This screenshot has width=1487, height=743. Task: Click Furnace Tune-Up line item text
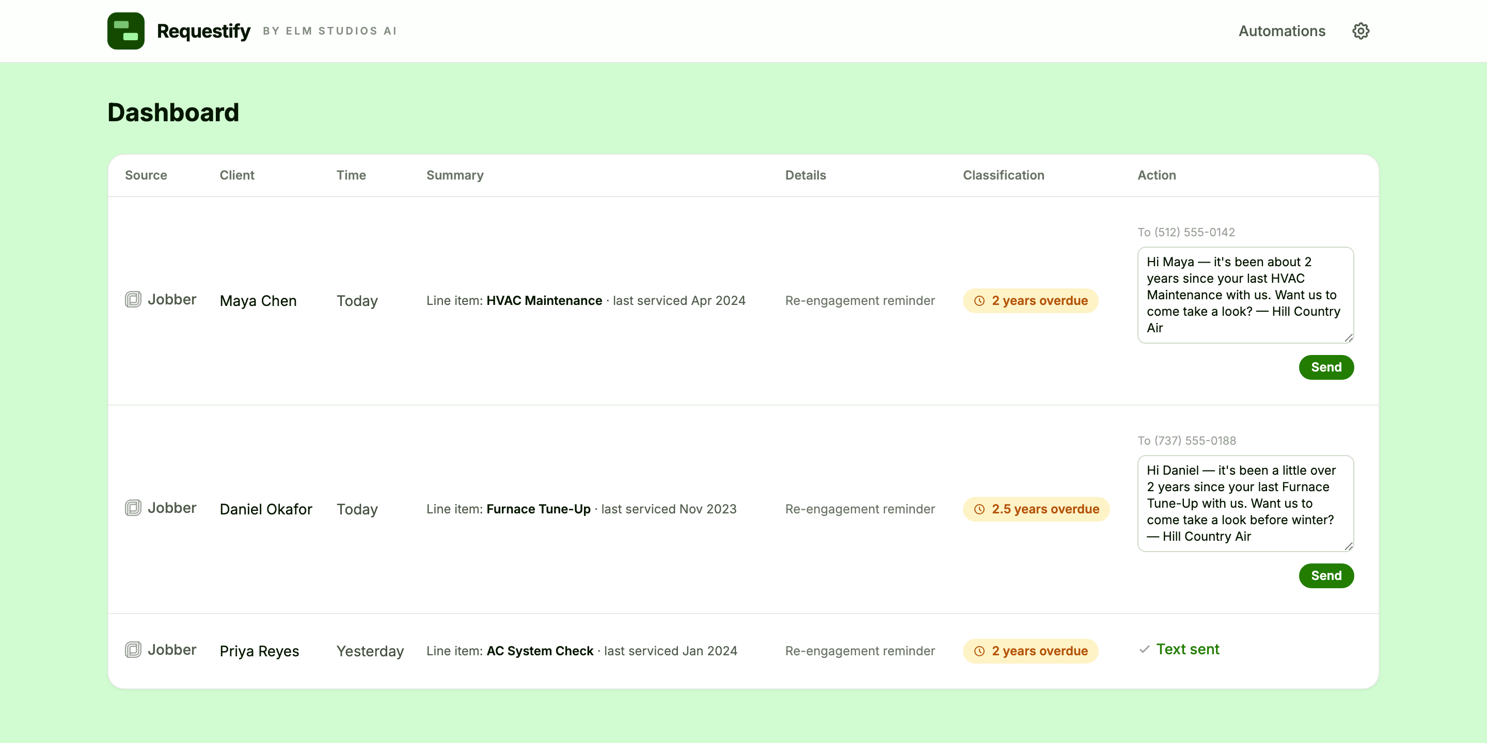click(538, 508)
